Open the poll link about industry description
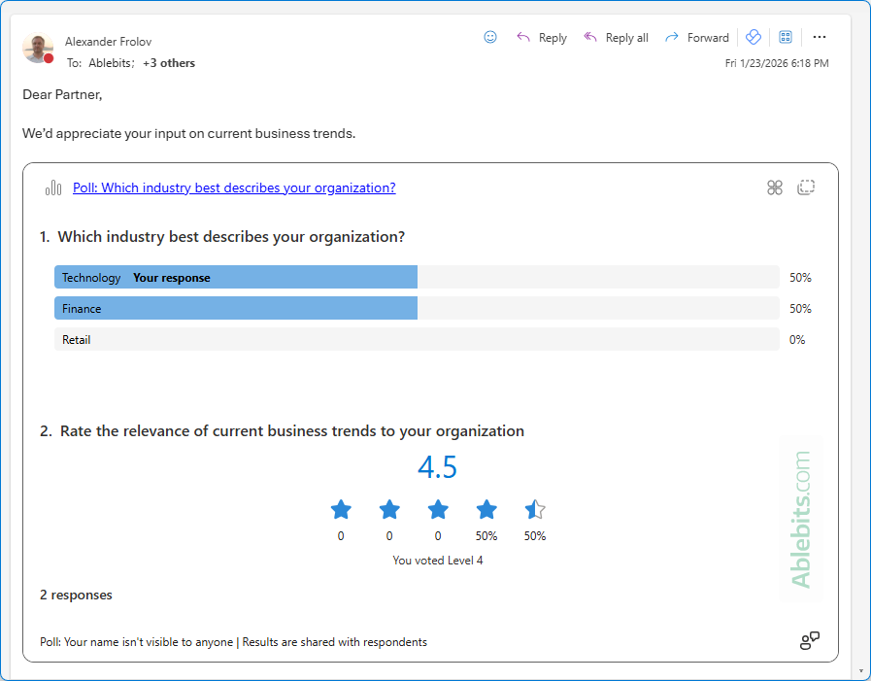871x681 pixels. click(x=234, y=187)
